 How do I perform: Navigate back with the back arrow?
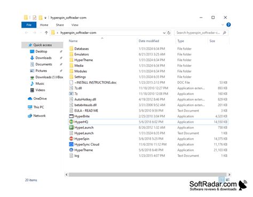pos(27,33)
